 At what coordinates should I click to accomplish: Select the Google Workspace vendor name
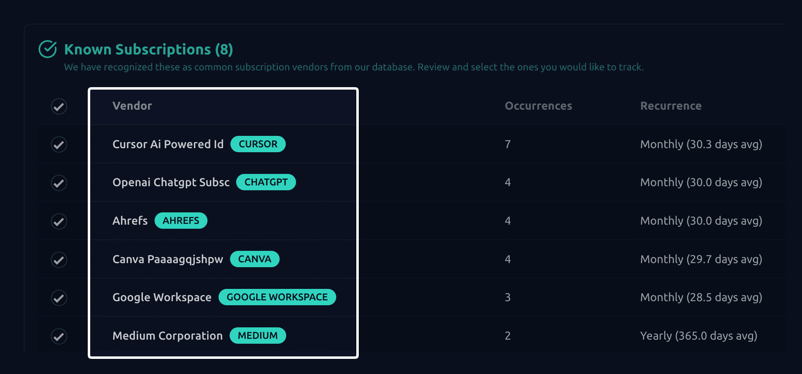point(162,297)
